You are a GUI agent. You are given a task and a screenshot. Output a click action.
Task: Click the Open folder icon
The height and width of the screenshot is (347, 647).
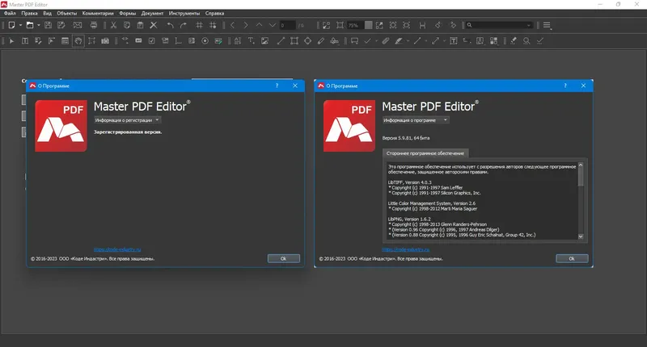pyautogui.click(x=30, y=25)
